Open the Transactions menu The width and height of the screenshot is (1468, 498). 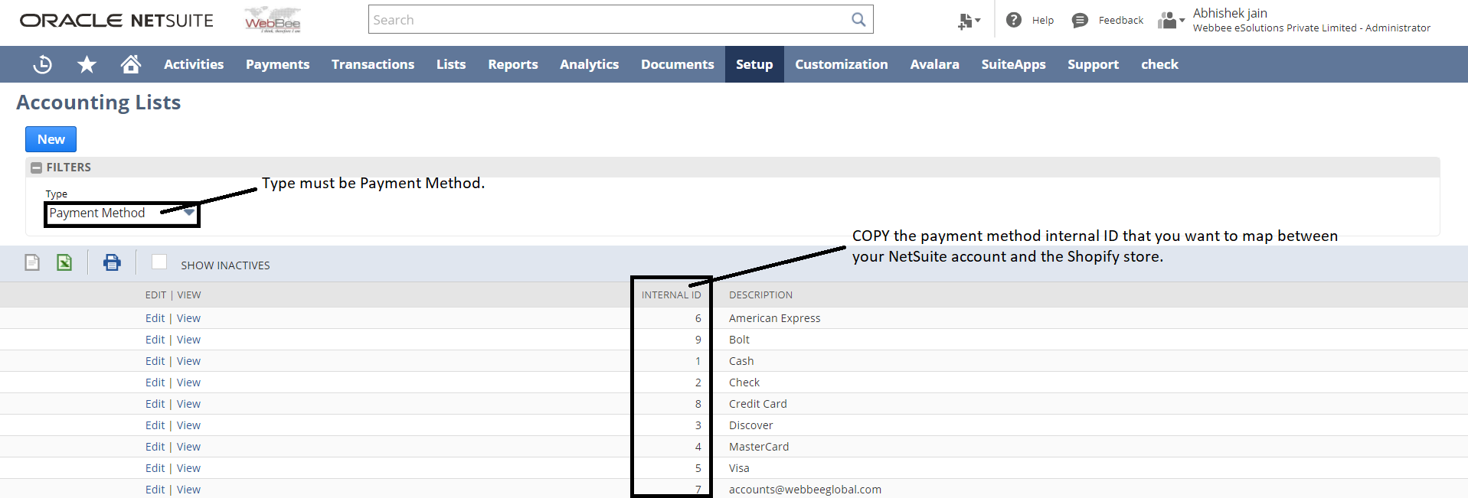pos(373,64)
